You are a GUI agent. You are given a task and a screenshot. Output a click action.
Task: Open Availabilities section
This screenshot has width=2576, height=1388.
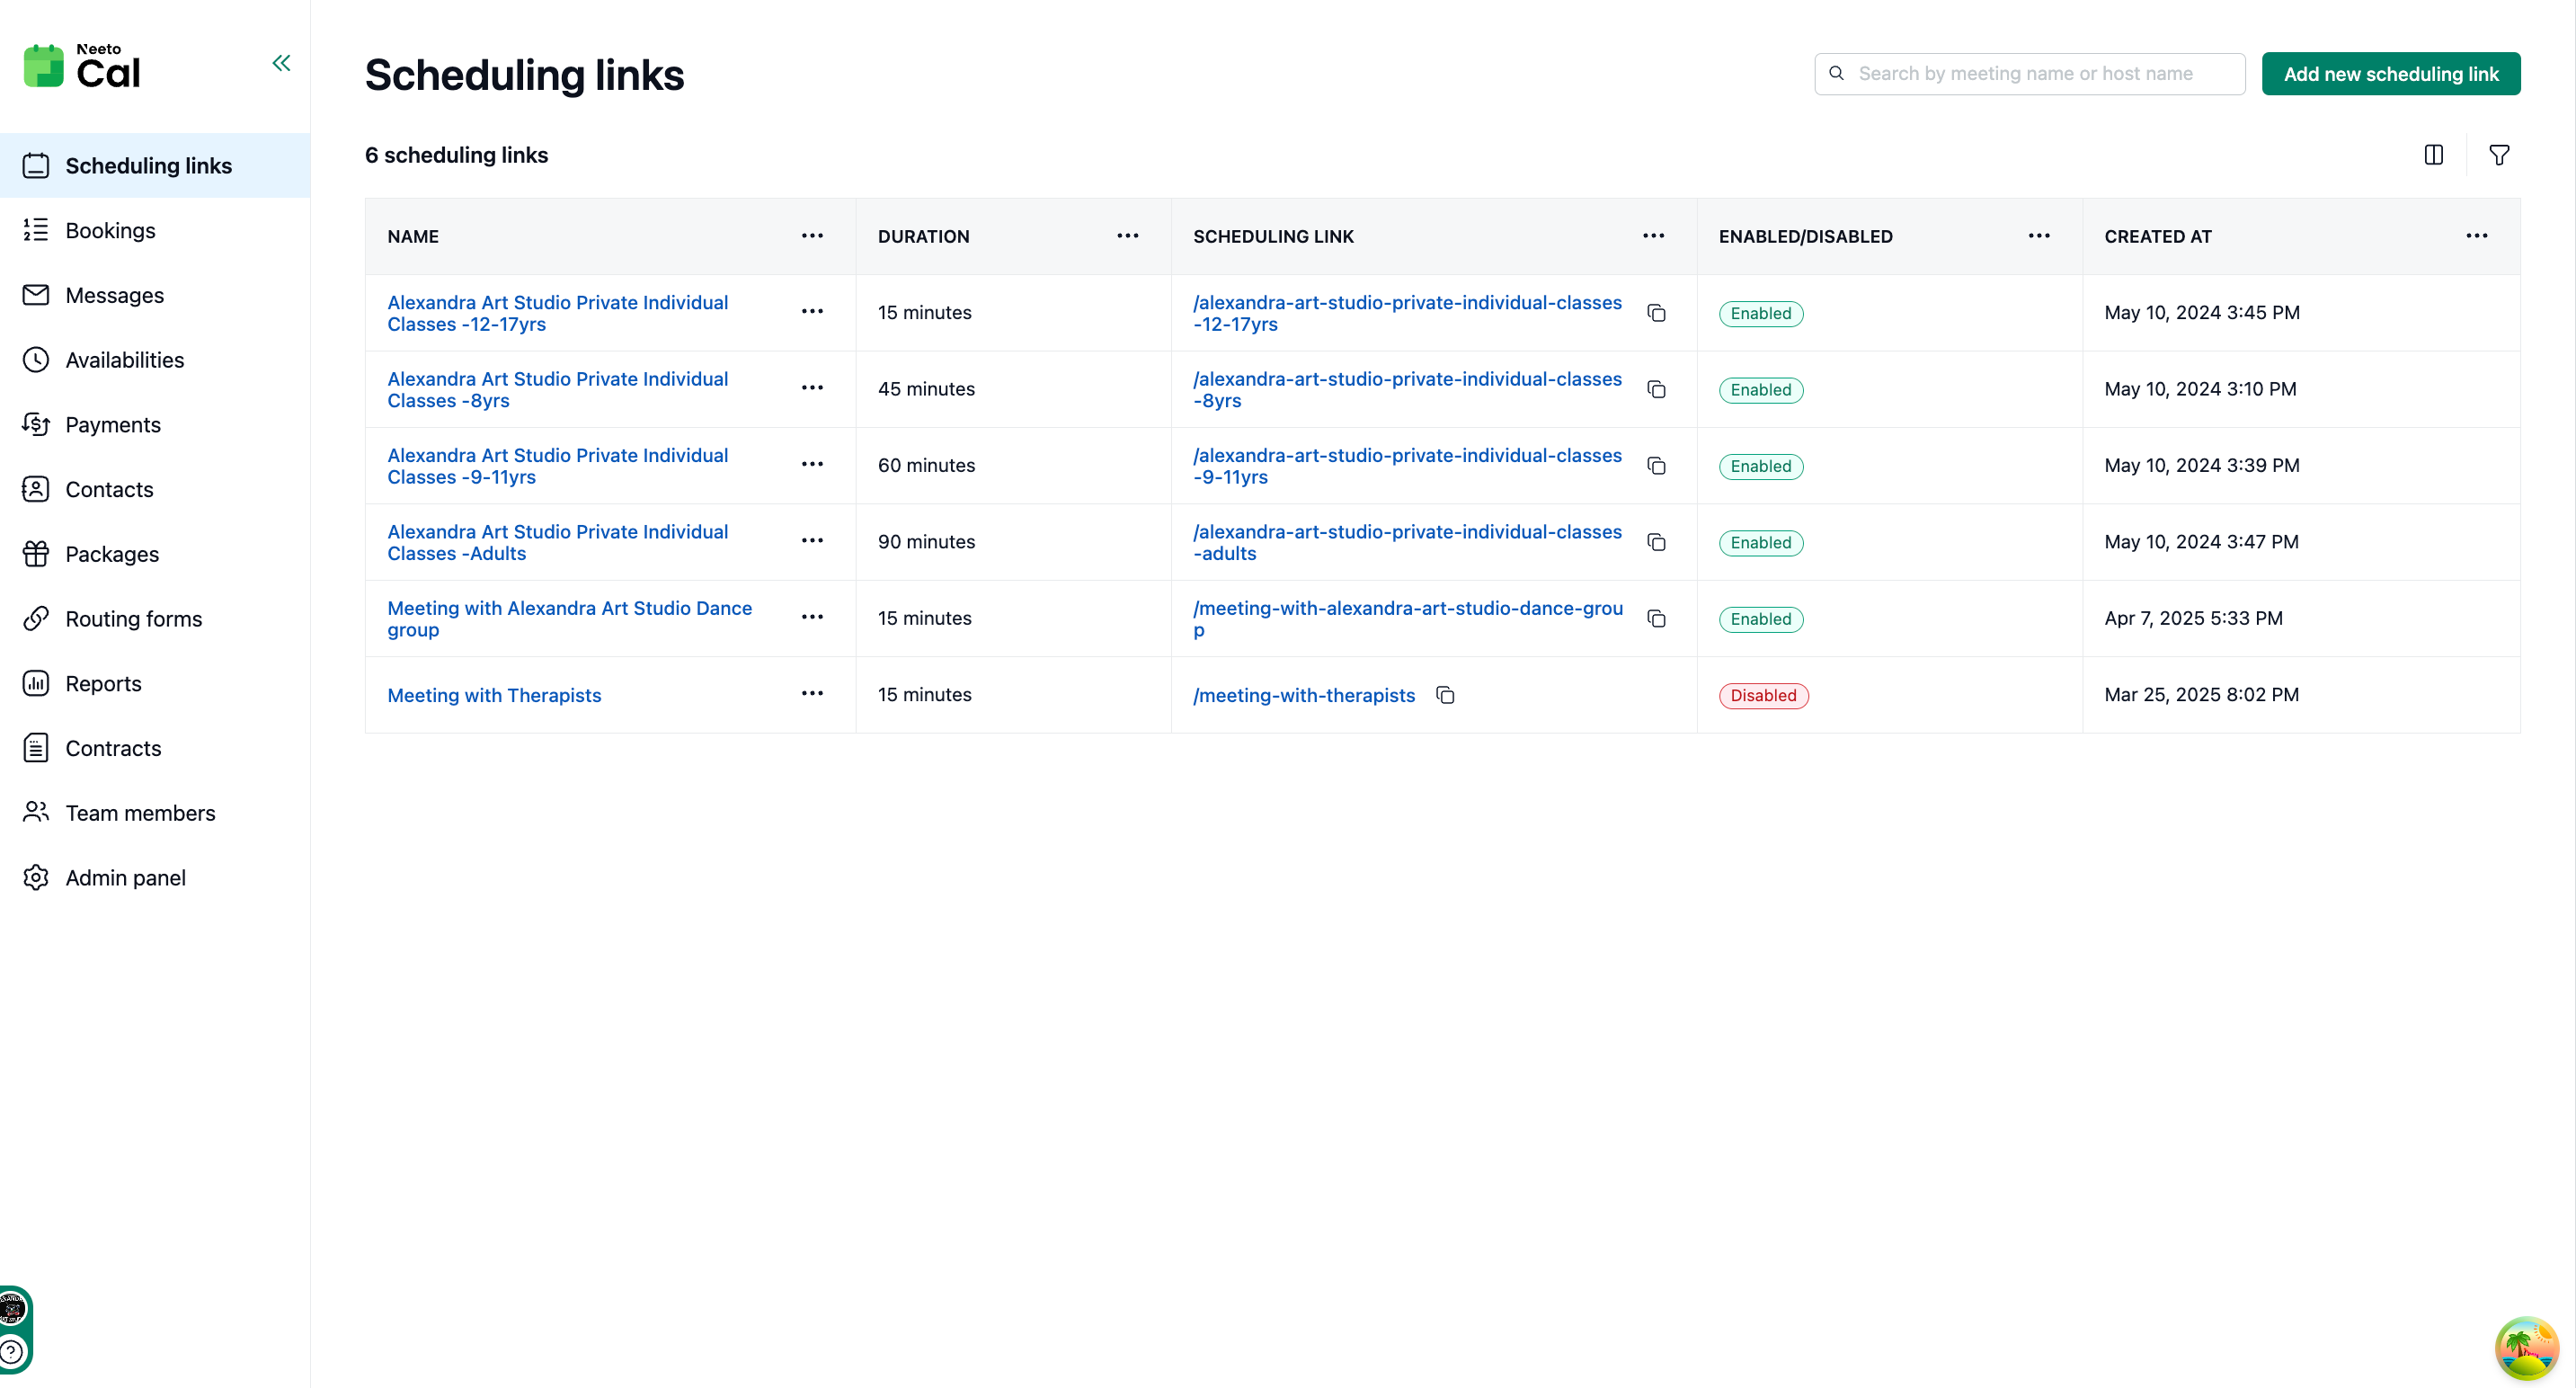pyautogui.click(x=155, y=360)
